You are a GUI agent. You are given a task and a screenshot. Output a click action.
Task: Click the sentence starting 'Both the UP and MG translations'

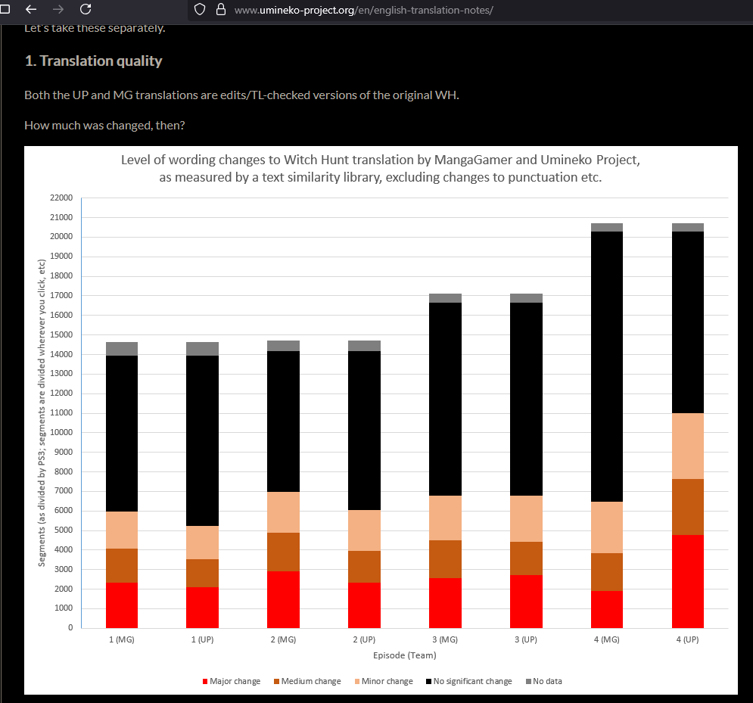tap(241, 95)
